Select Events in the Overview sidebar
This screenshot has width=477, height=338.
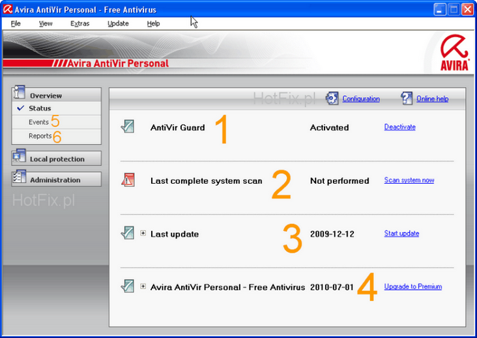[x=38, y=122]
